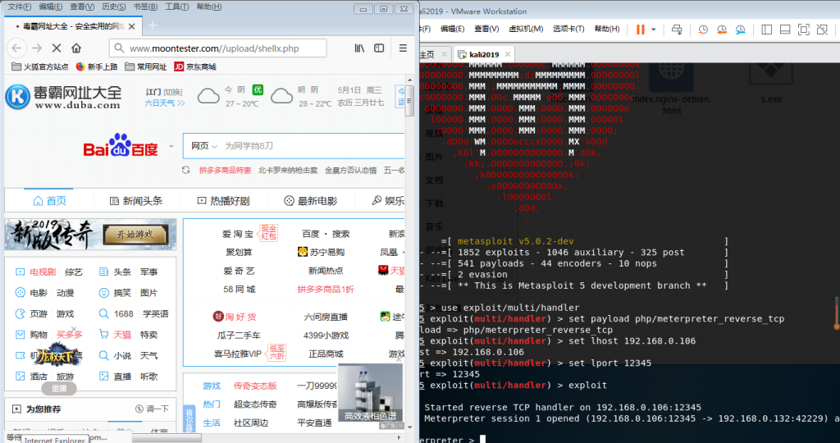Screen dimensions: 840x443
Task: Select the 首页 navigation tab
Action: (x=49, y=201)
